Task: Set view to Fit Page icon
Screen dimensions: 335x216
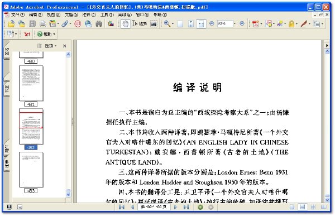Action: pos(191,23)
